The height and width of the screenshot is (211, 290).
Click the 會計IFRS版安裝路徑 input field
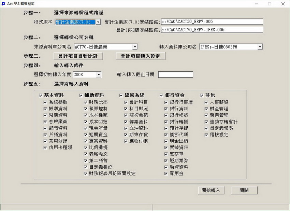click(212, 30)
